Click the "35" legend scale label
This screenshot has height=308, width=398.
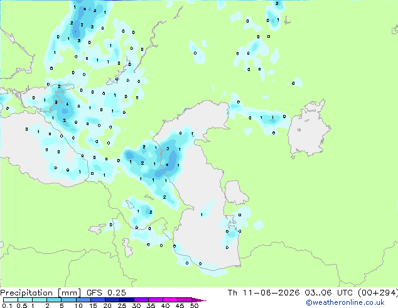(151, 305)
